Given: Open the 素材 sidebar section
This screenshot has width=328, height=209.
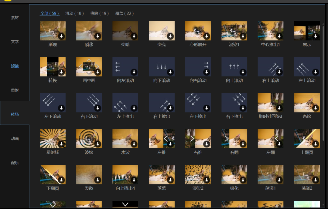Looking at the screenshot, I should (x=15, y=18).
